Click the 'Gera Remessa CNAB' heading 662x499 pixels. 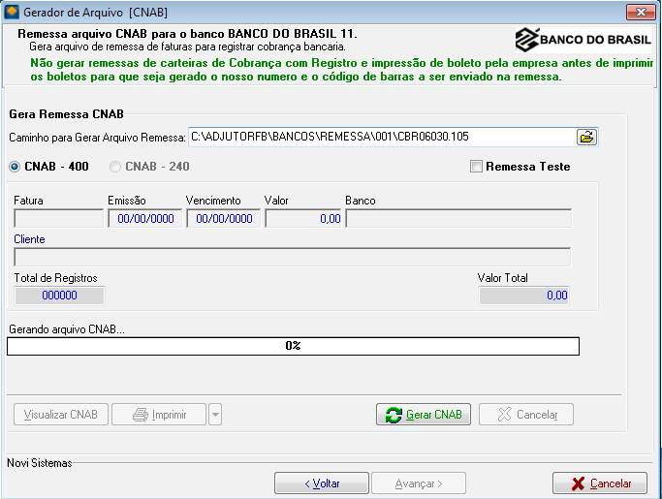(66, 114)
